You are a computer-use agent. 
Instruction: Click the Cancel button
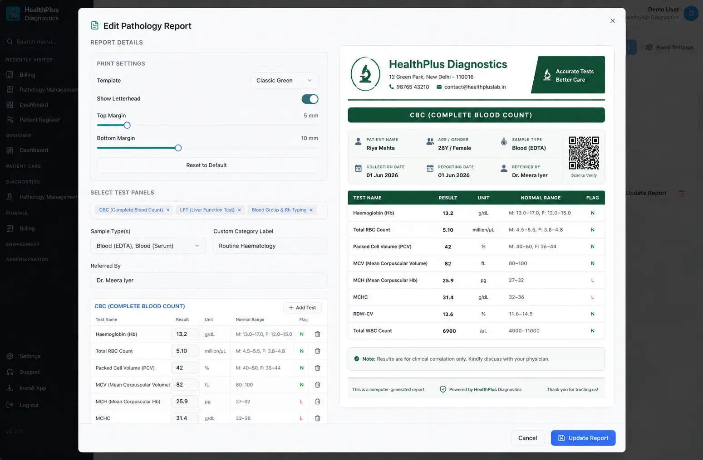pos(527,438)
